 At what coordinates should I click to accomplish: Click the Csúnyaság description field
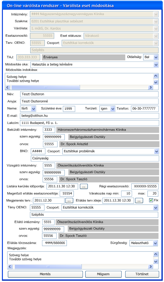point(95,158)
